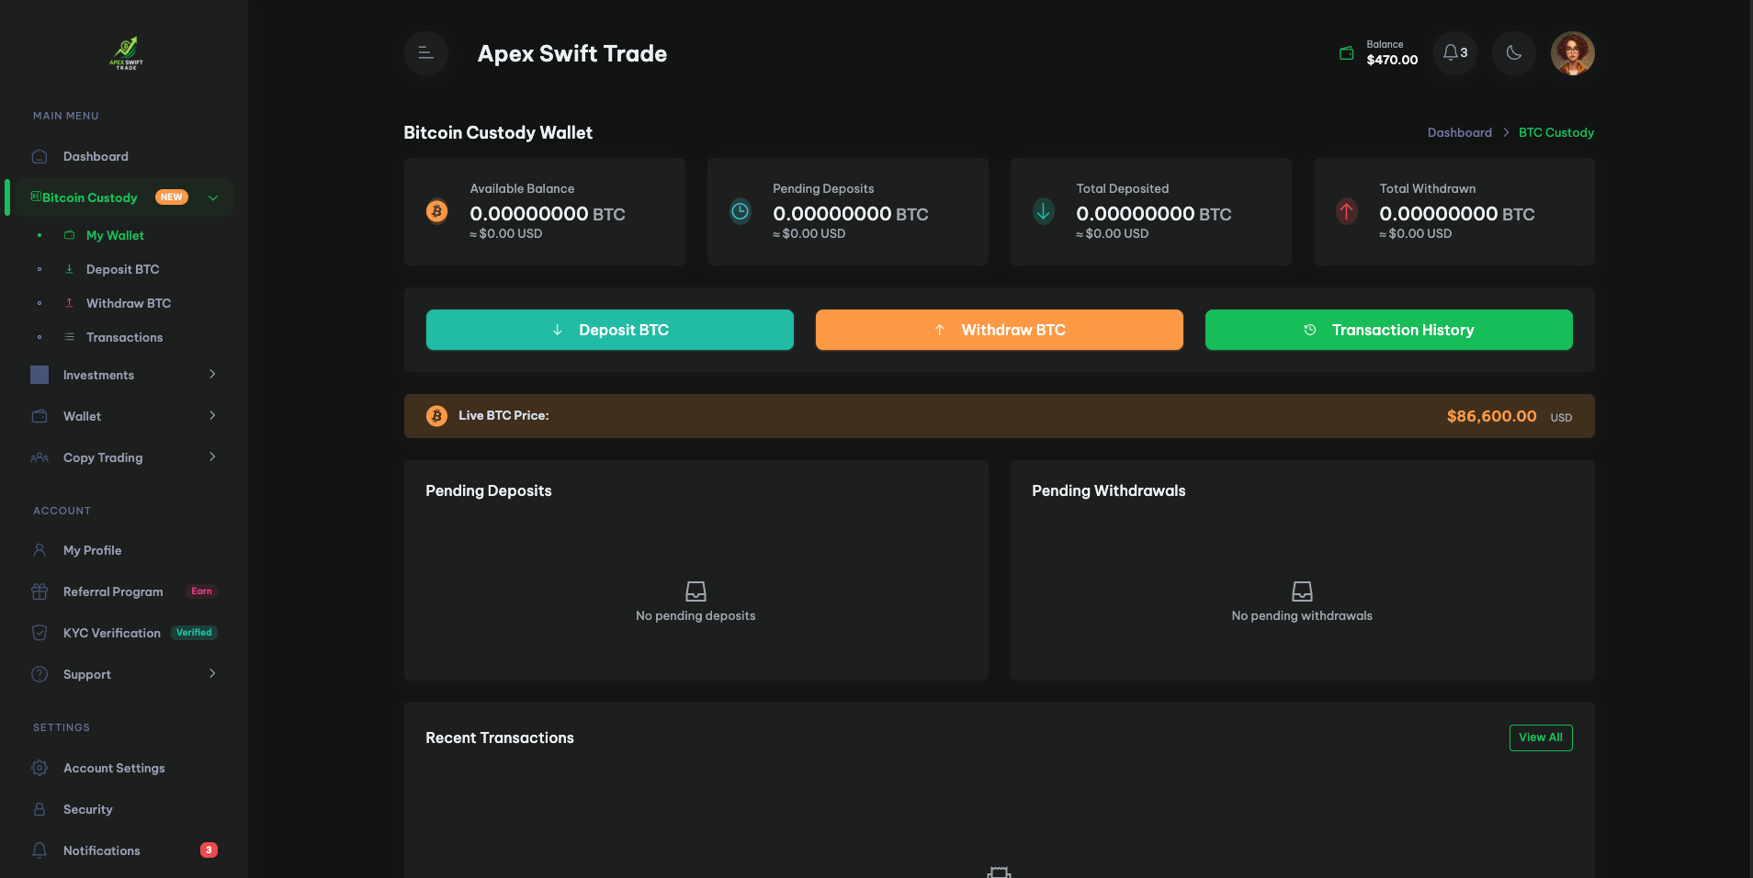Click the Earn badge on Referral Program
Screen dimensions: 1753x878
[200, 591]
